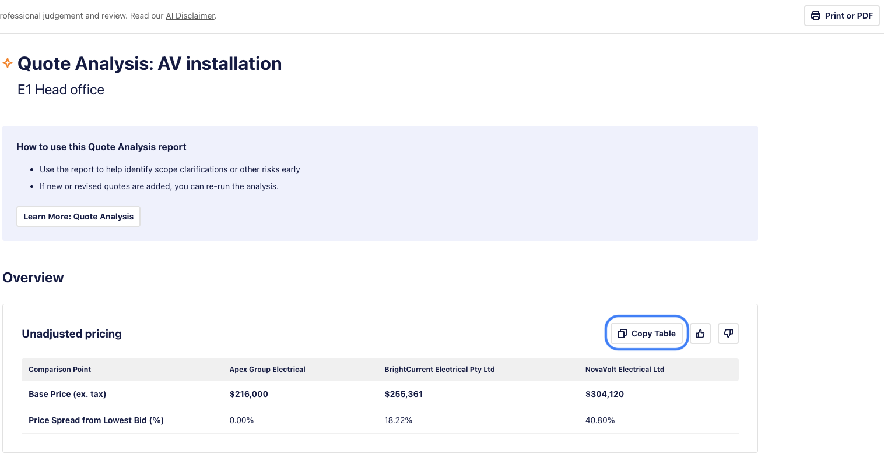Select BrightCurrent Electrical Pty Ltd header

coord(439,370)
